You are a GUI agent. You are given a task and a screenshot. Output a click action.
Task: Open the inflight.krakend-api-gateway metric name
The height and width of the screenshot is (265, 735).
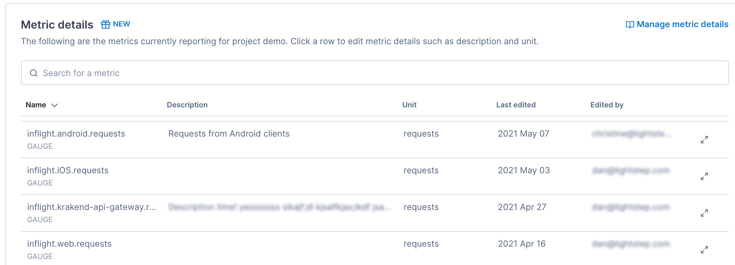91,207
